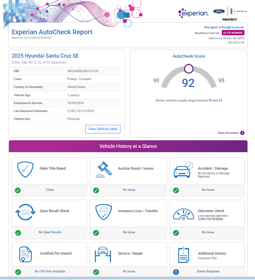Click the Events Reported link
Image resolution: width=255 pixels, height=280 pixels.
click(208, 271)
